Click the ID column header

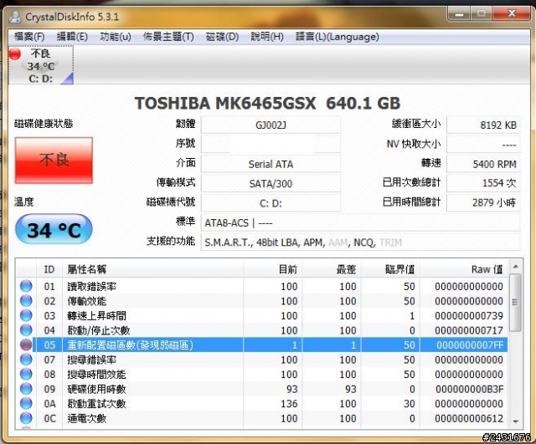(49, 269)
